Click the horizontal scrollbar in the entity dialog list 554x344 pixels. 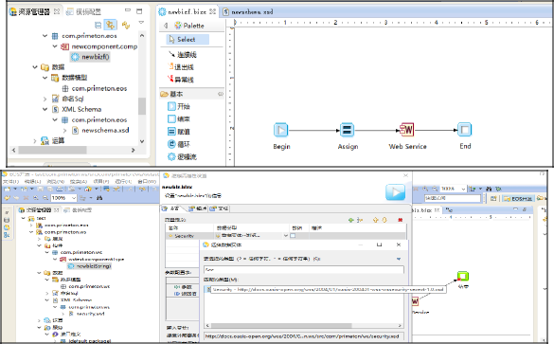(303, 325)
